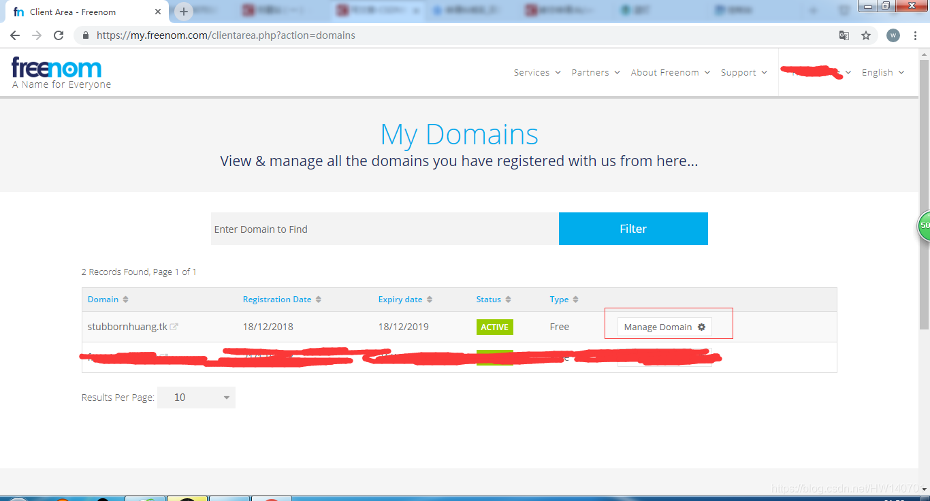Click stubbornhuang.tk domain name

point(127,327)
